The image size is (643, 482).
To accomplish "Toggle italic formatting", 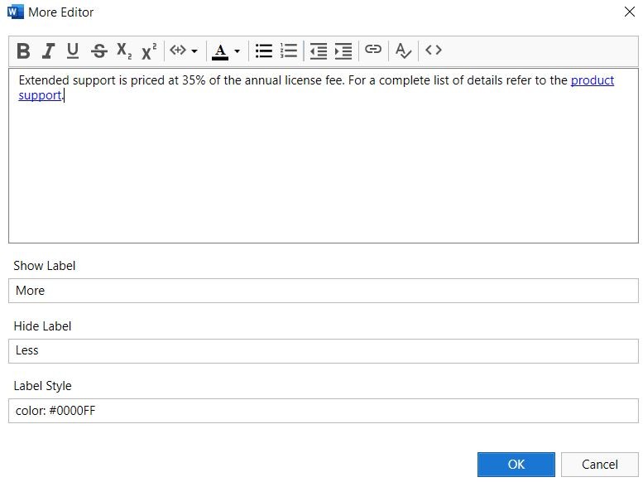I will click(48, 51).
